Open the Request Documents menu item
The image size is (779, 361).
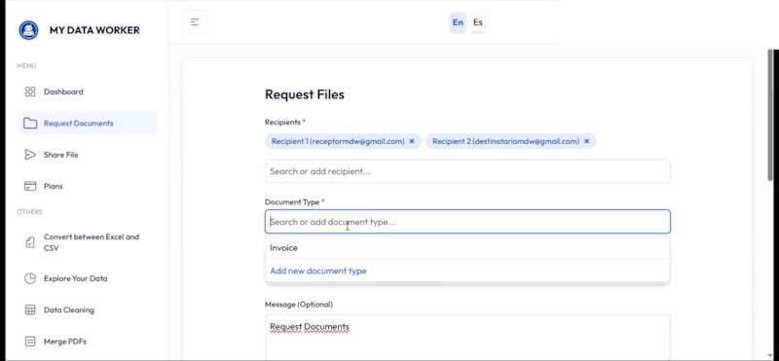click(x=87, y=124)
